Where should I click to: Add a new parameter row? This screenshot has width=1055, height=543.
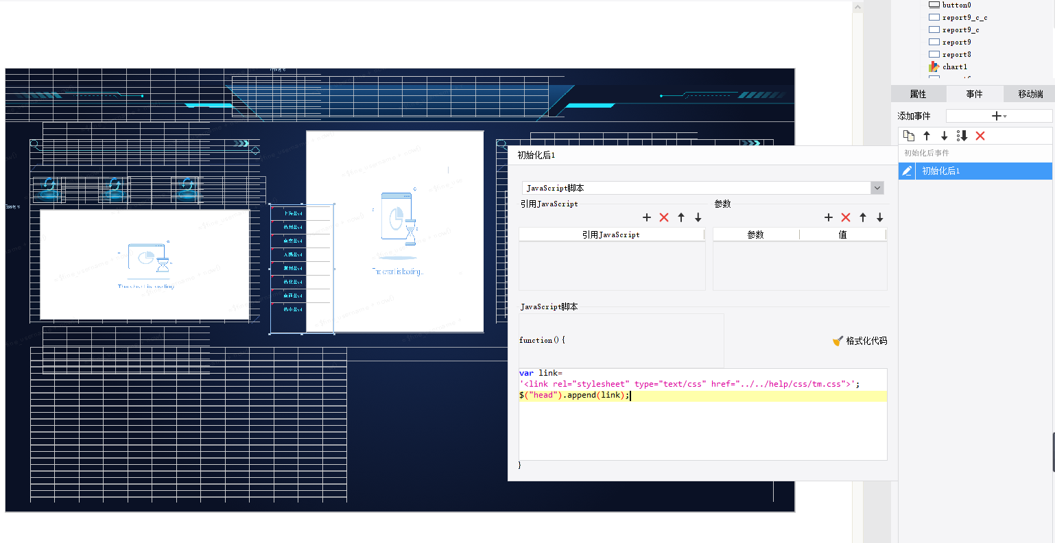tap(829, 217)
